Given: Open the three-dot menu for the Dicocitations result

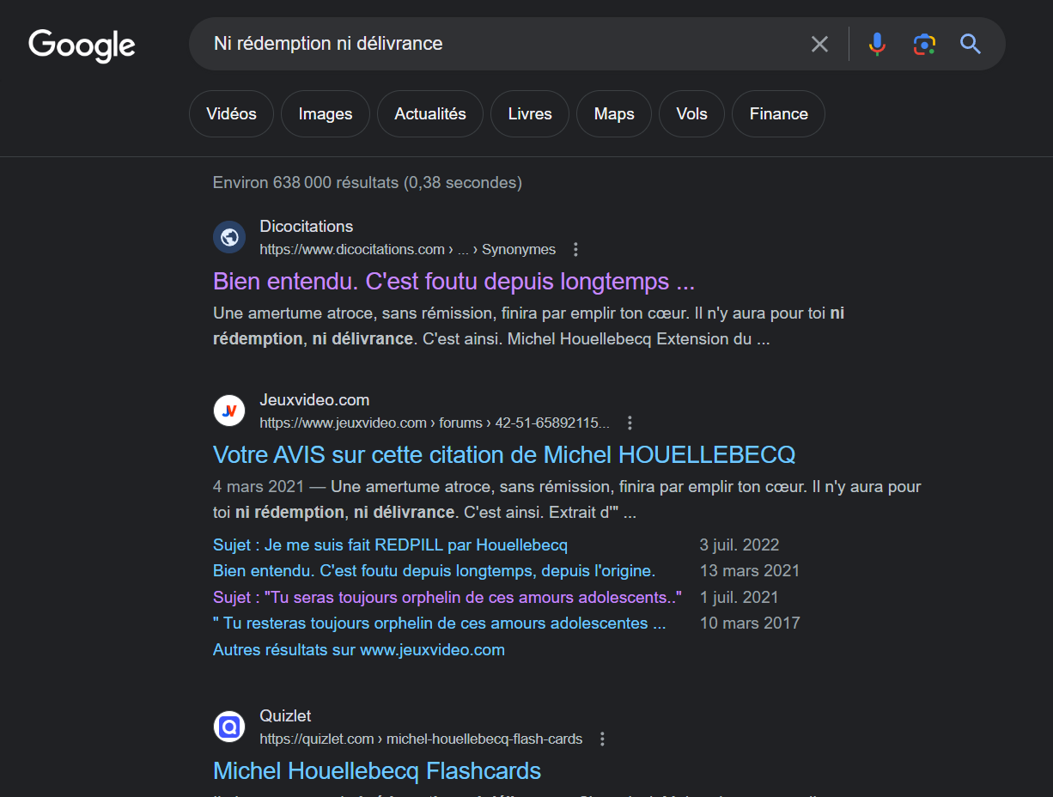Looking at the screenshot, I should tap(575, 250).
